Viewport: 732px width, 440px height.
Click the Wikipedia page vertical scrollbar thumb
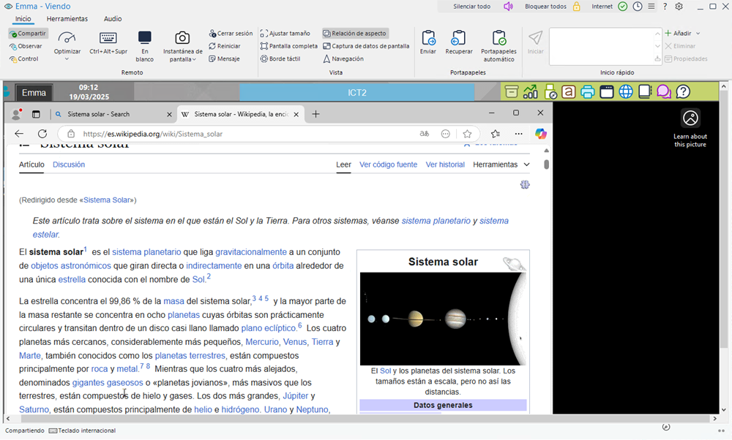(546, 164)
